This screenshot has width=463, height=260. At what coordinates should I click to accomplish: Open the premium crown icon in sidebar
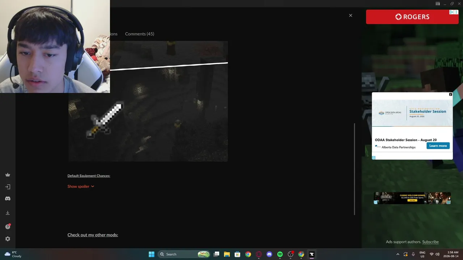(8, 175)
